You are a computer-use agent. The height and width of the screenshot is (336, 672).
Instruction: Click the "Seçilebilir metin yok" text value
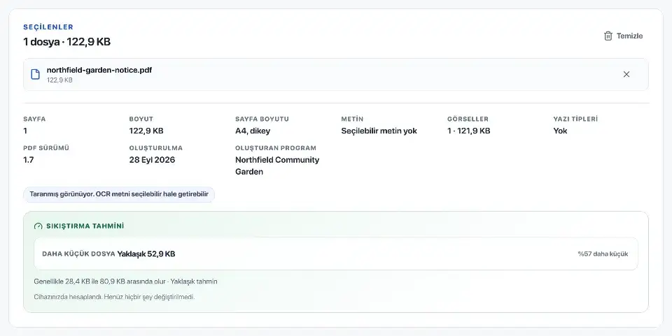pyautogui.click(x=379, y=131)
